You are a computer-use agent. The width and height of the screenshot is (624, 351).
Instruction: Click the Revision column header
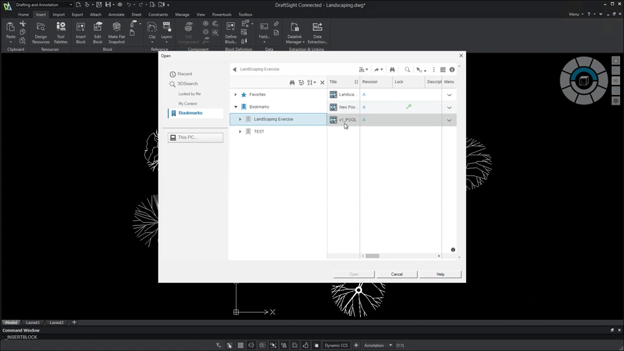click(x=376, y=82)
